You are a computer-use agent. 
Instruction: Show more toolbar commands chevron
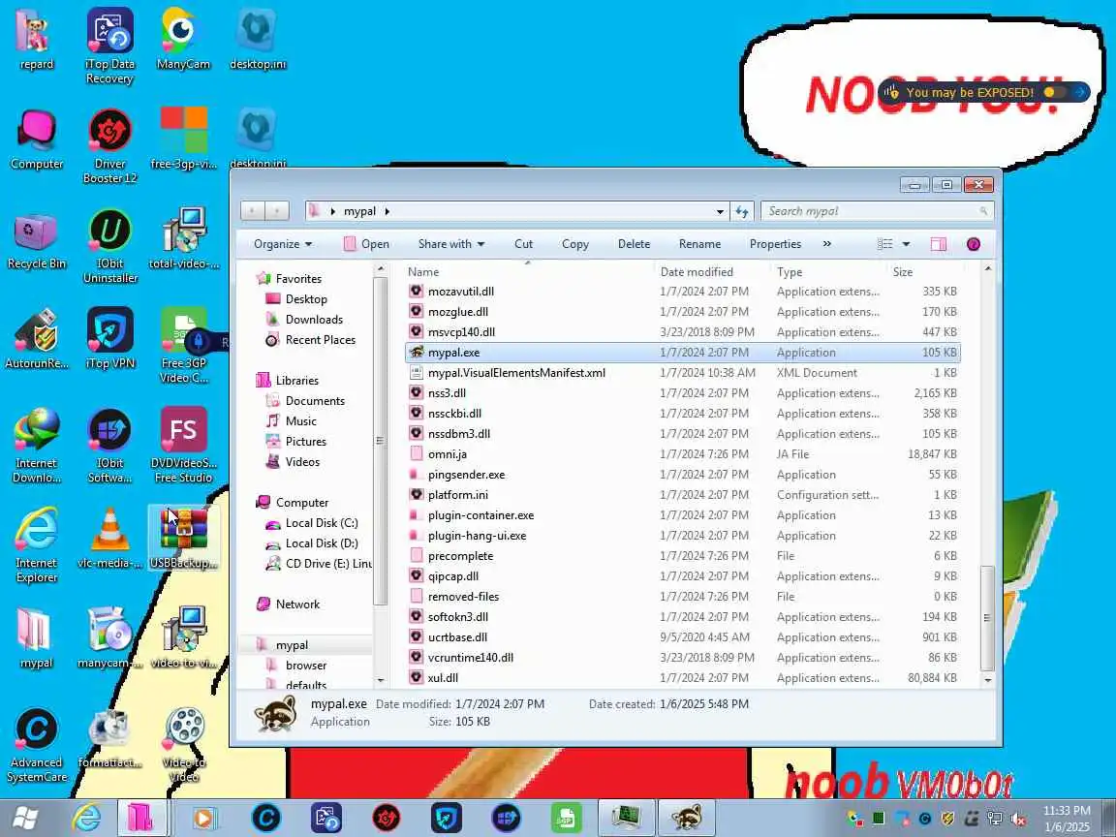826,244
